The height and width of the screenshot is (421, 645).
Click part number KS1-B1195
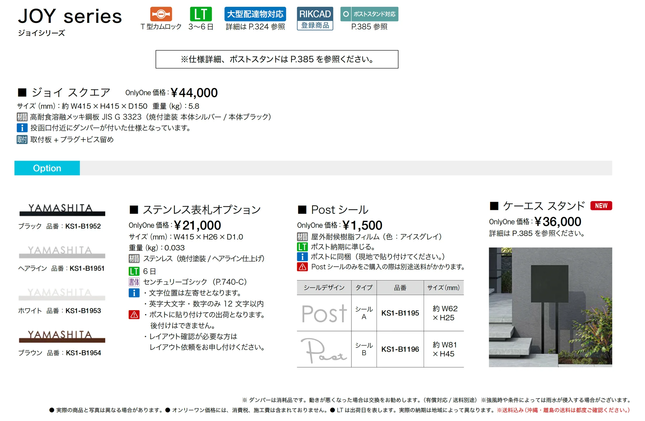pyautogui.click(x=400, y=313)
